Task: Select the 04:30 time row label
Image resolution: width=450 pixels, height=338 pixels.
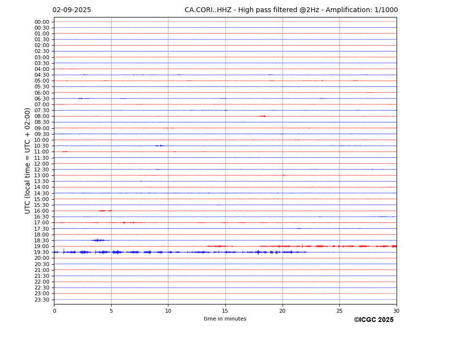Action: [42, 75]
